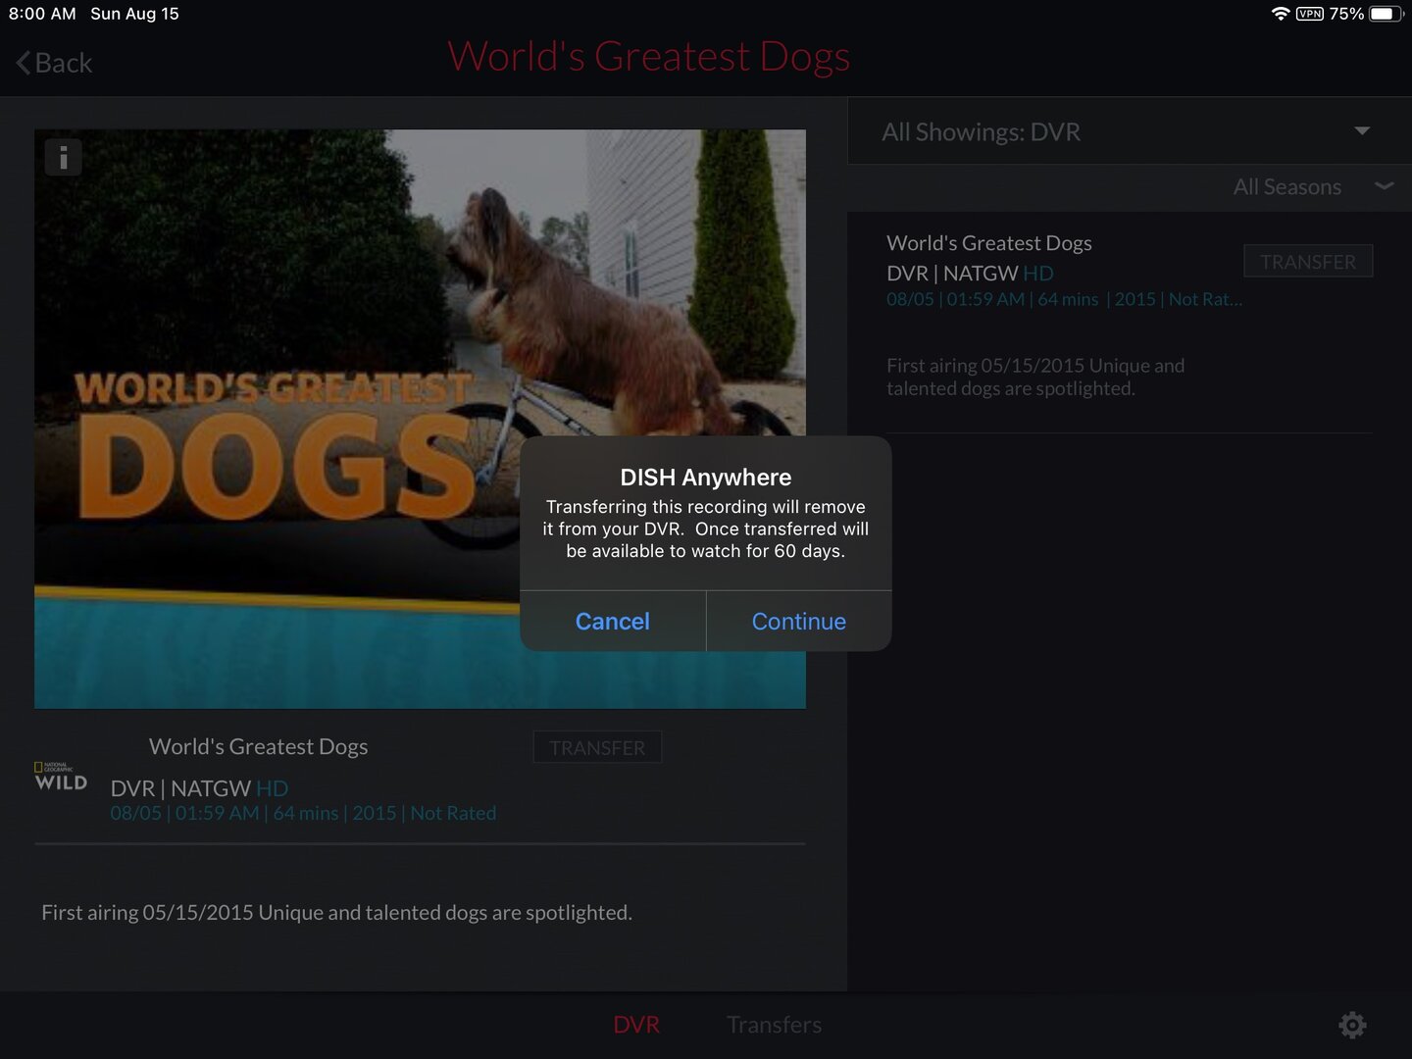Select World's Greatest Dogs showing entry

click(1064, 271)
